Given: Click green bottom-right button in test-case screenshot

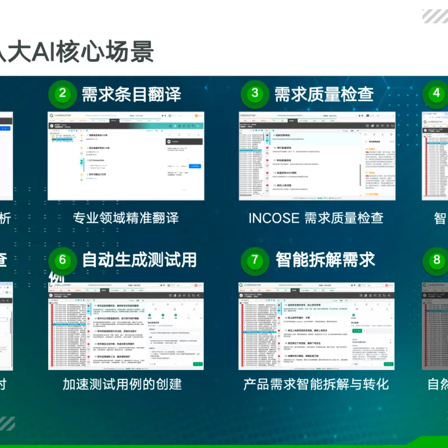Looking at the screenshot, I should pyautogui.click(x=198, y=364).
